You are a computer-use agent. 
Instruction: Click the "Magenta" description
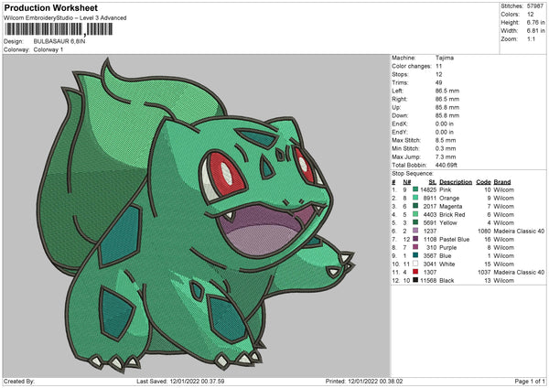tap(450, 206)
